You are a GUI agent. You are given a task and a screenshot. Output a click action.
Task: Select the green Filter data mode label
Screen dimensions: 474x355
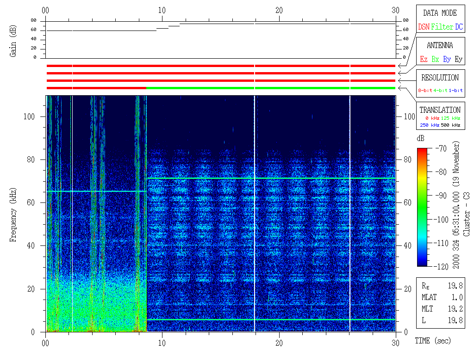click(442, 27)
